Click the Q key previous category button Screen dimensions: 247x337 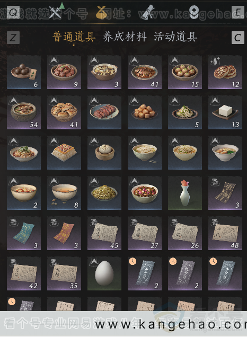[x=13, y=12]
